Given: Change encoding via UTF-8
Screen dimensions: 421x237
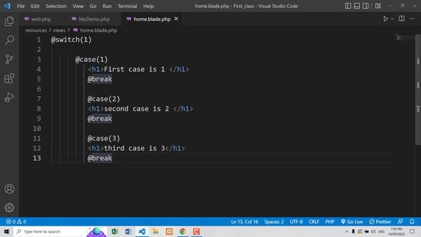Looking at the screenshot, I should 296,222.
